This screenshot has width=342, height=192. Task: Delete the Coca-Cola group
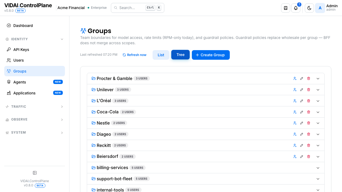(309, 112)
